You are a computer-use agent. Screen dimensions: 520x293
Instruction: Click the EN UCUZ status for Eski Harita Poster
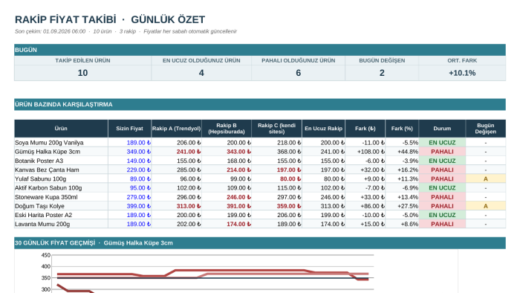click(442, 215)
